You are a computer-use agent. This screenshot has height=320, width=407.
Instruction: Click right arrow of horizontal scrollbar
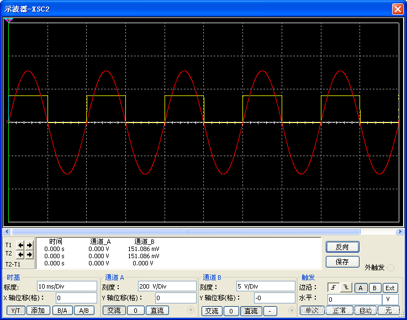(x=400, y=231)
